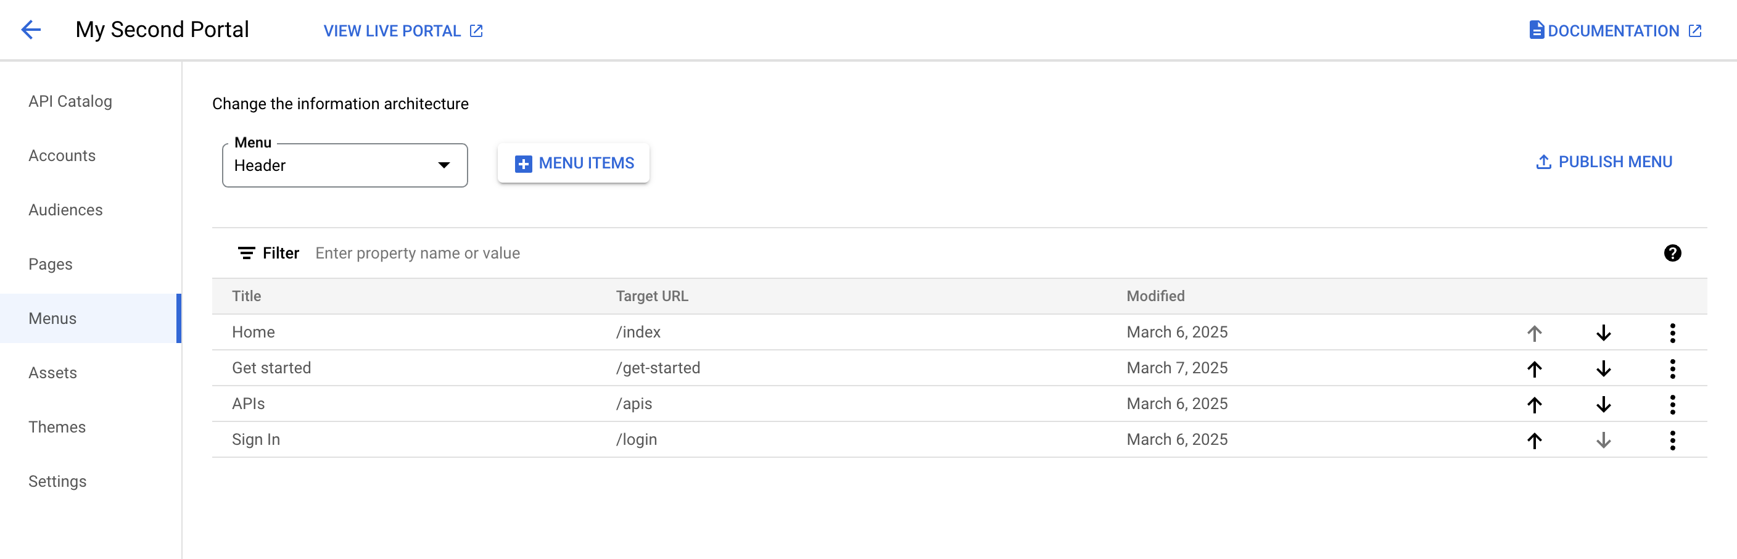The height and width of the screenshot is (559, 1737).
Task: Click the back arrow icon
Action: tap(31, 30)
